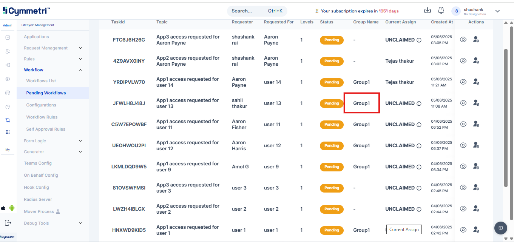Click the assign user icon for C5W7EPOWBF
This screenshot has width=514, height=242.
tap(476, 124)
